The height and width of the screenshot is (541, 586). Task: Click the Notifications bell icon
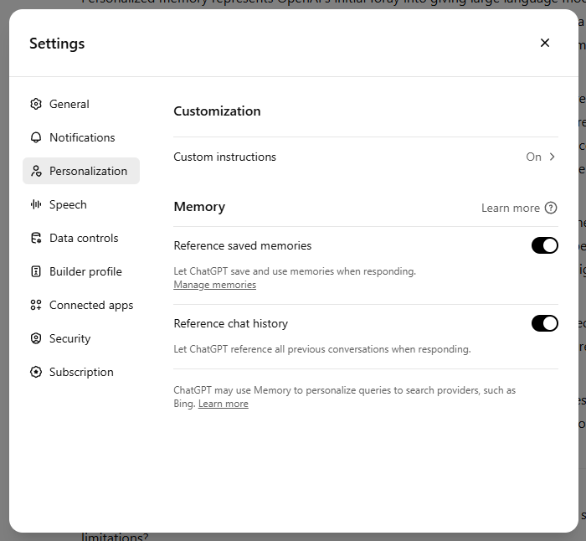pyautogui.click(x=36, y=137)
